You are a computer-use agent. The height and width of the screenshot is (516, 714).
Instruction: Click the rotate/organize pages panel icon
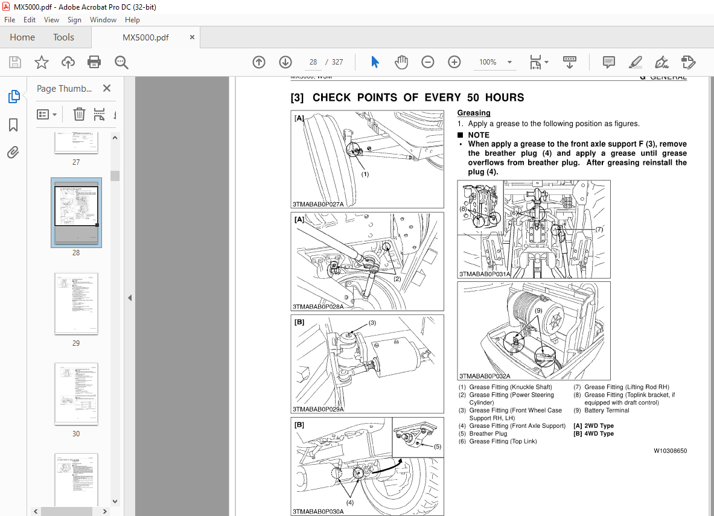click(99, 114)
